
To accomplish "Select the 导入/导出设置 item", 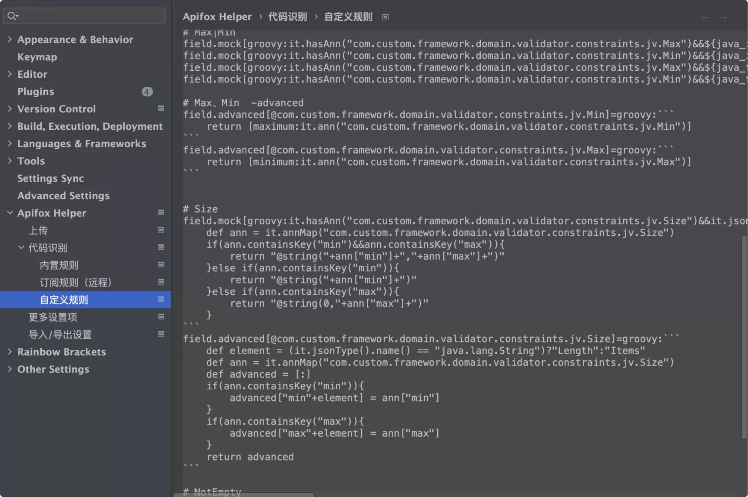I will [60, 335].
